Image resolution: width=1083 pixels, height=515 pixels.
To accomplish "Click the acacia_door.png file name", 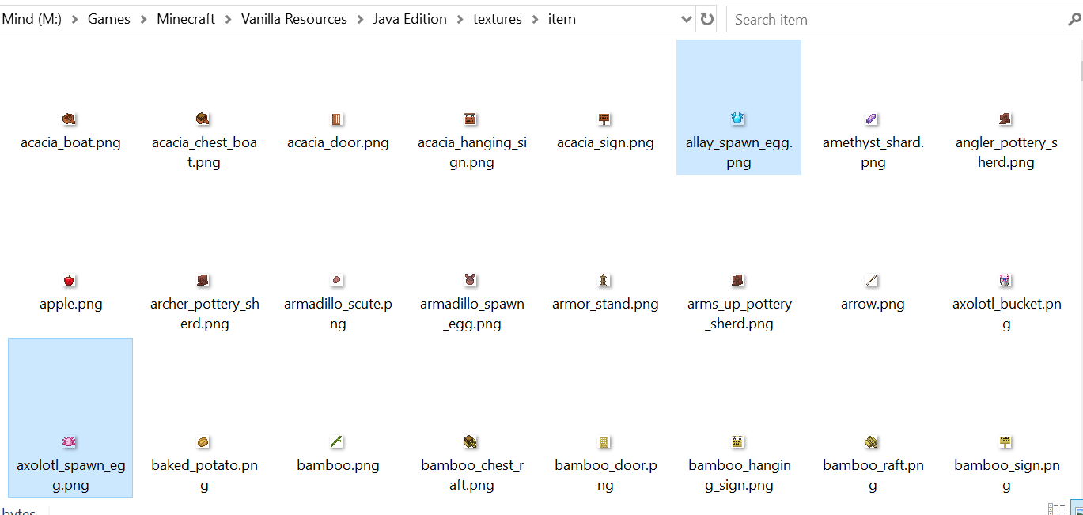I will point(338,143).
